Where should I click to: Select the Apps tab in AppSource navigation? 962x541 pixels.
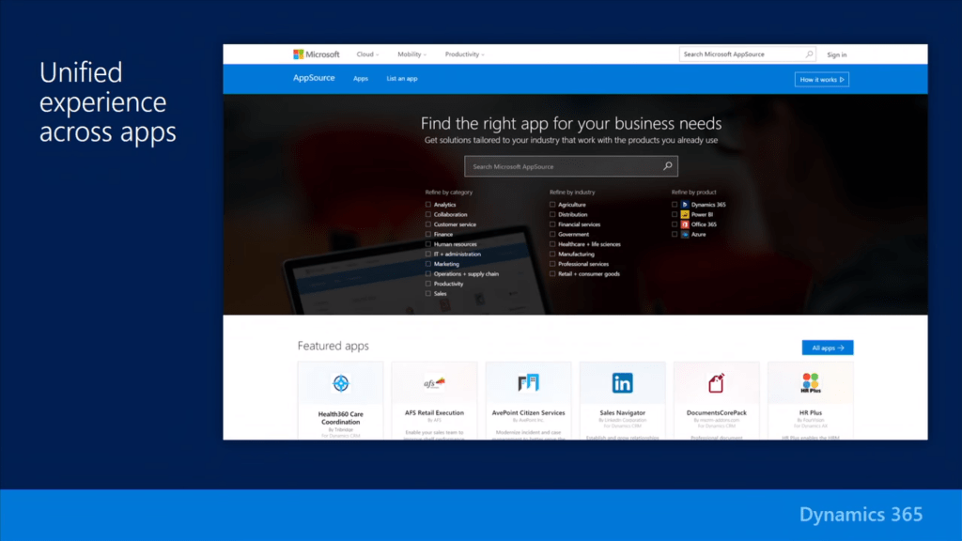(361, 79)
